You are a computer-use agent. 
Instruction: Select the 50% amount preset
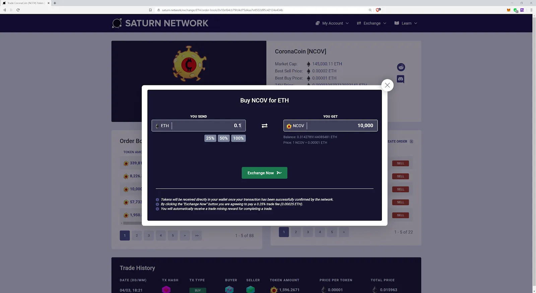pos(223,138)
